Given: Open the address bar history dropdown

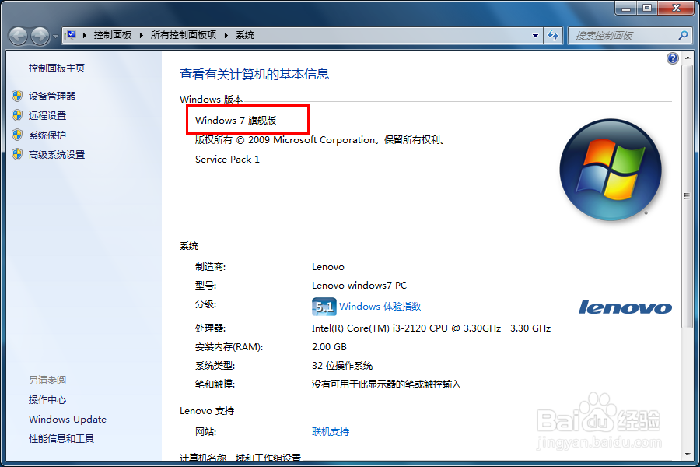Looking at the screenshot, I should (x=535, y=35).
